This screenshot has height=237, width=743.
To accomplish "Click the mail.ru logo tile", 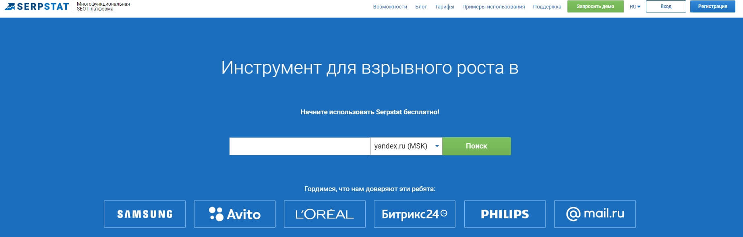I will tap(595, 214).
